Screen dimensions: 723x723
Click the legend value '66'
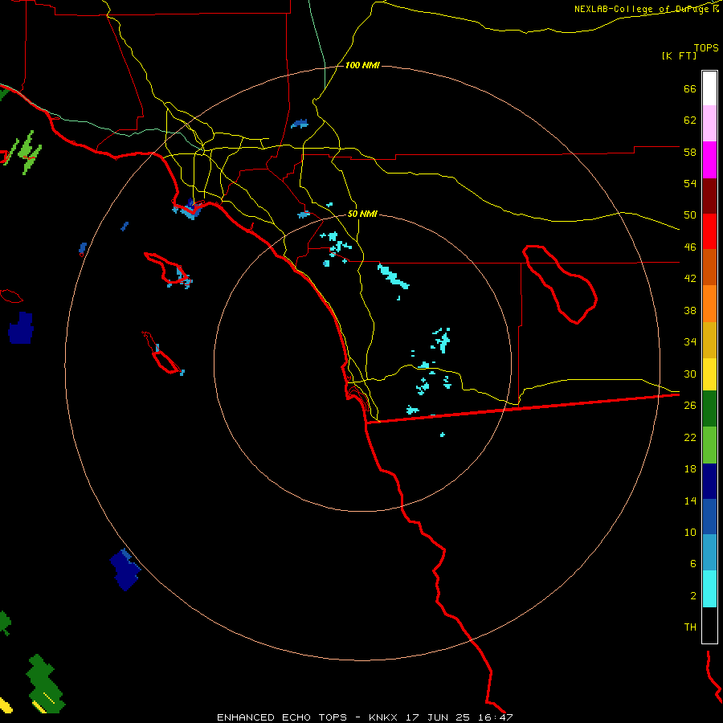coord(690,88)
